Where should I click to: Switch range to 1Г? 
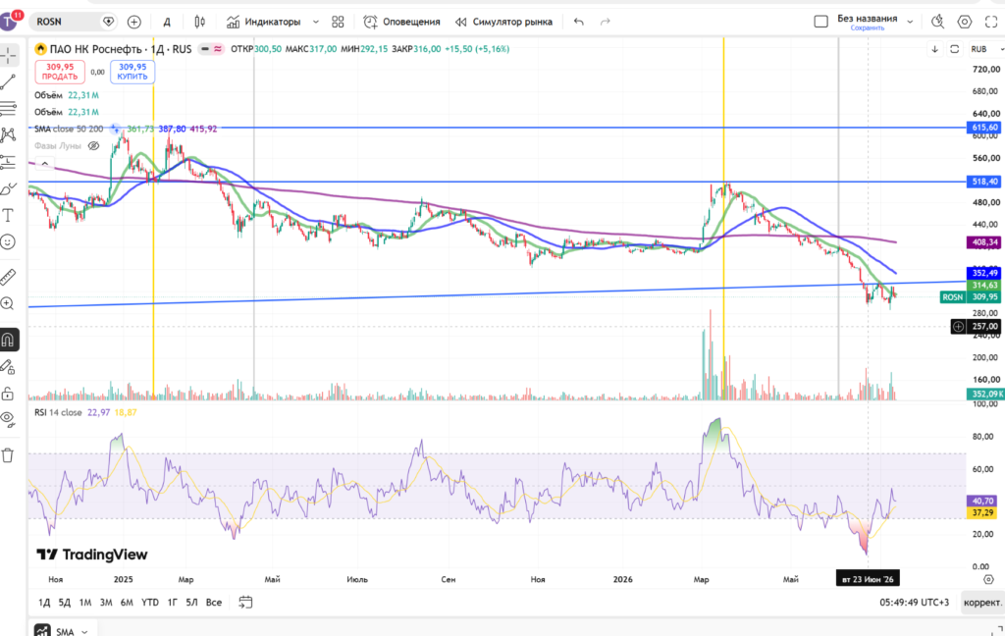[x=173, y=602]
